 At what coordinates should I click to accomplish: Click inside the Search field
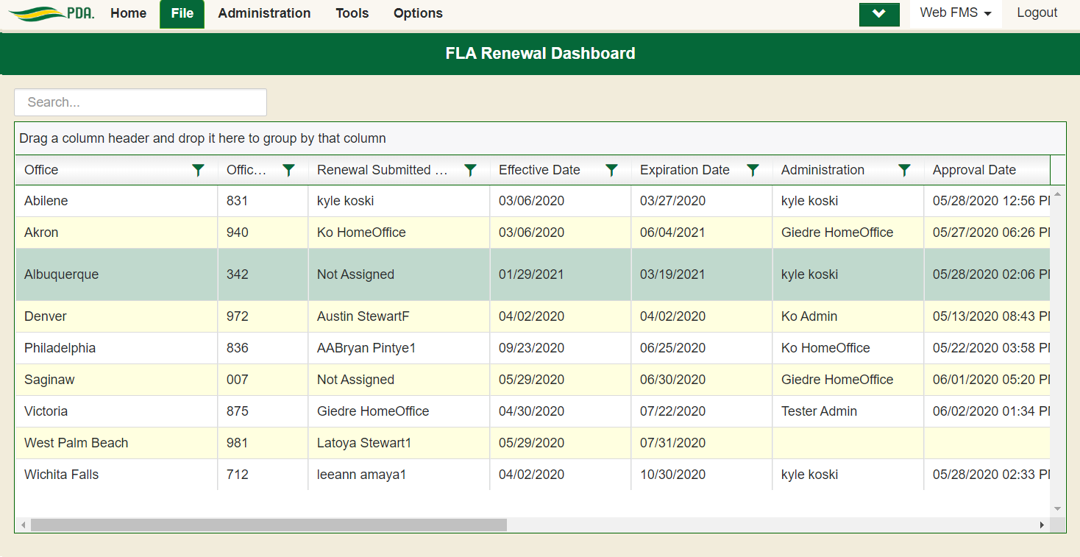pyautogui.click(x=140, y=102)
